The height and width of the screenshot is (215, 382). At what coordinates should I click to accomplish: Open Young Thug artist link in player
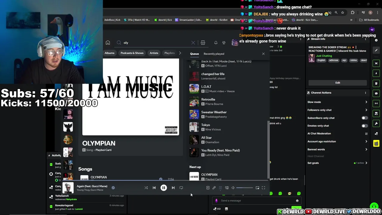coord(83,190)
